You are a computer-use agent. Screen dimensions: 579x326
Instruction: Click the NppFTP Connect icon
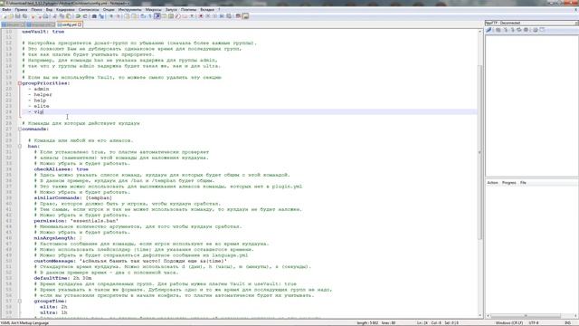(x=489, y=30)
